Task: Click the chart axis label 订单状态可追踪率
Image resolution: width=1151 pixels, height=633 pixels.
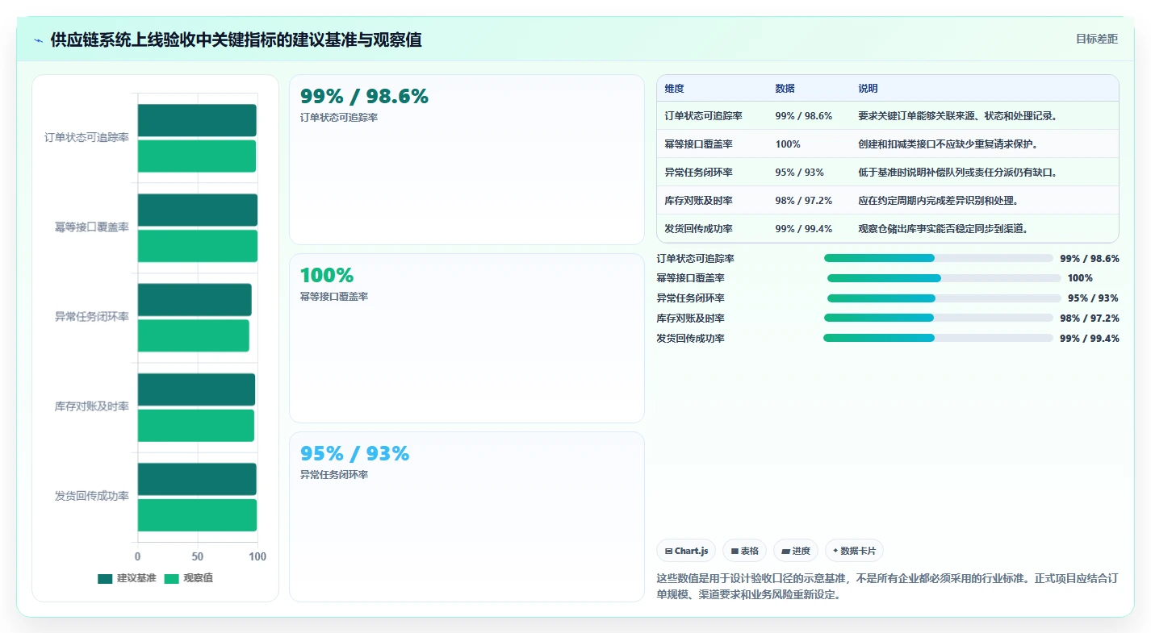Action: (86, 138)
